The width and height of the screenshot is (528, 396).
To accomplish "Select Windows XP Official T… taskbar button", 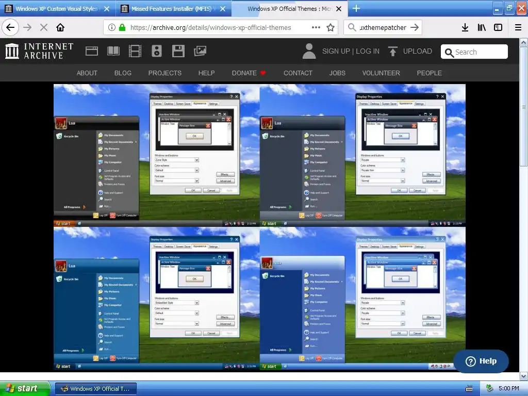I will point(96,389).
